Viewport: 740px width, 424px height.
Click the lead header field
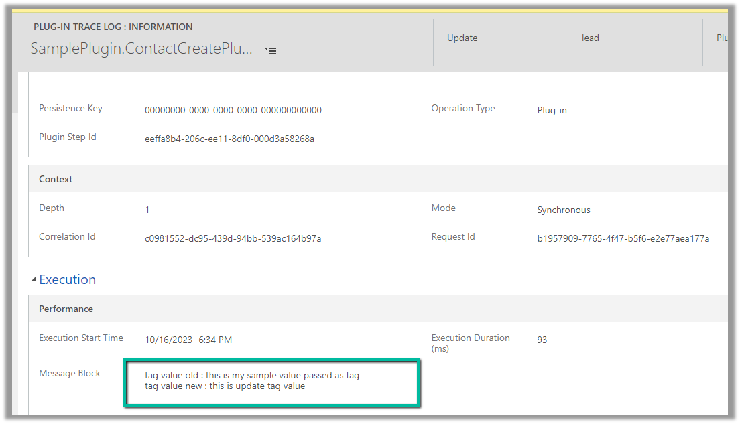(590, 38)
